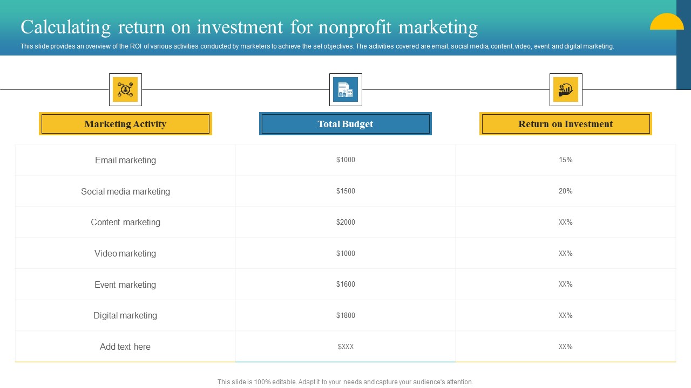691x388 pixels.
Task: Click the $1000 budget for Video marketing
Action: pyautogui.click(x=345, y=253)
